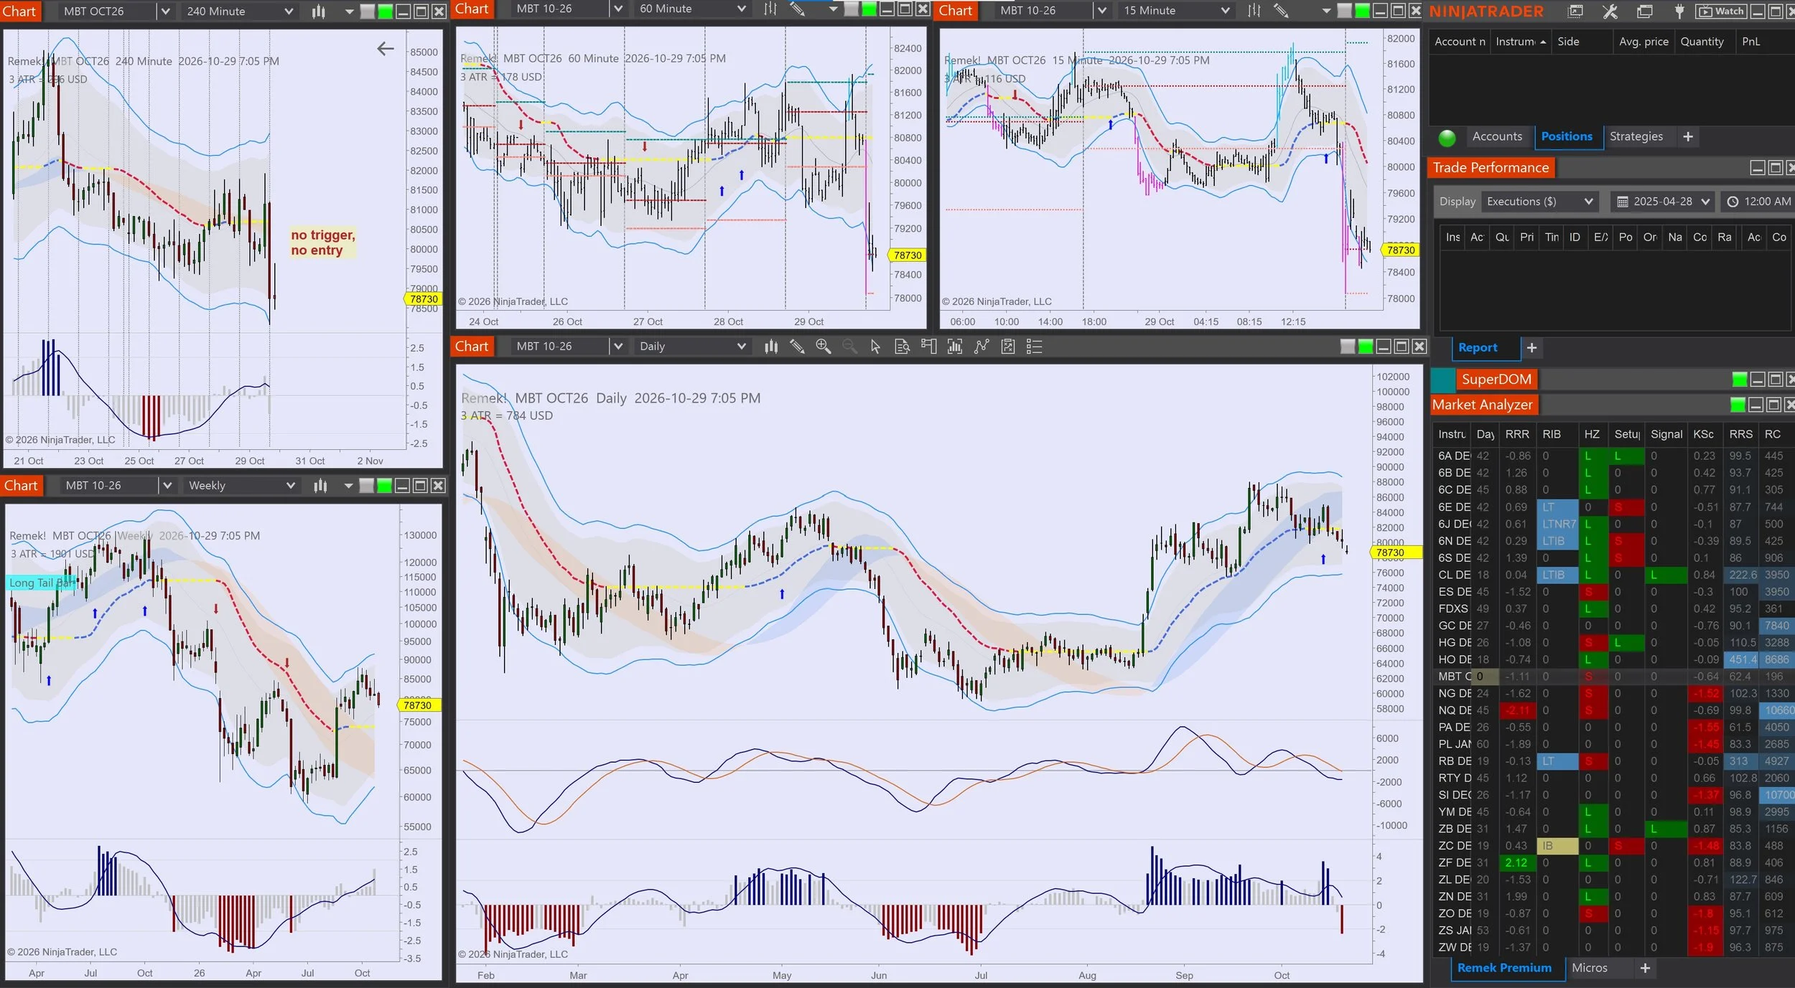Image resolution: width=1795 pixels, height=988 pixels.
Task: Open Display Executions ($) dropdown
Action: 1539,202
